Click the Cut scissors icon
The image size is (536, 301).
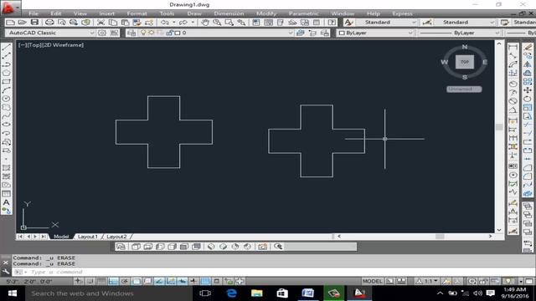(100, 23)
